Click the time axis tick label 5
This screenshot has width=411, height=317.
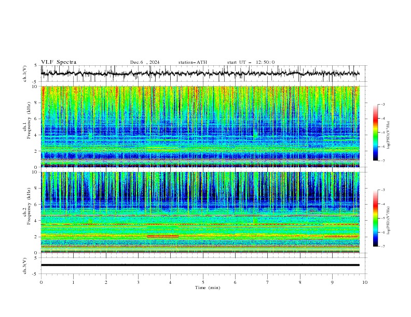pos(203,282)
